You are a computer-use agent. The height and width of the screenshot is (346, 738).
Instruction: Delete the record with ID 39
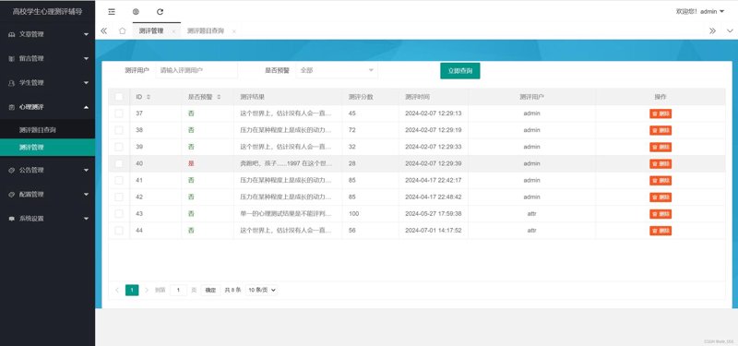point(661,147)
